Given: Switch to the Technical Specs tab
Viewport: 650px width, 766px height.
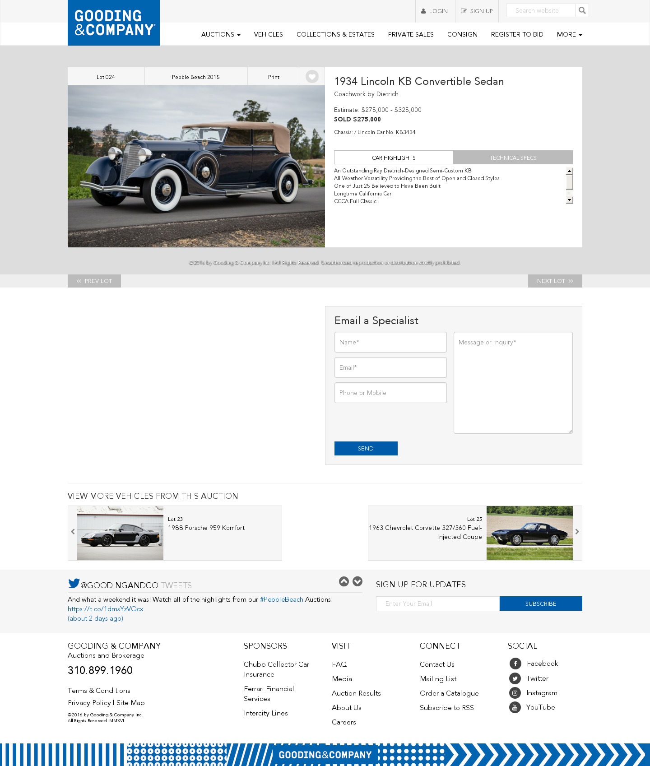Looking at the screenshot, I should point(513,158).
